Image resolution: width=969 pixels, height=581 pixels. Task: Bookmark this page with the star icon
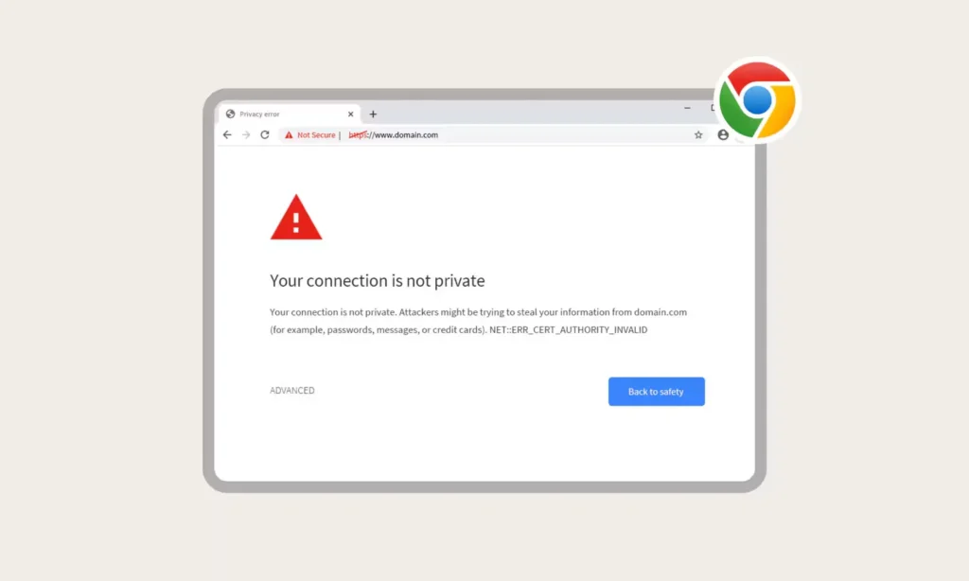[x=698, y=134]
